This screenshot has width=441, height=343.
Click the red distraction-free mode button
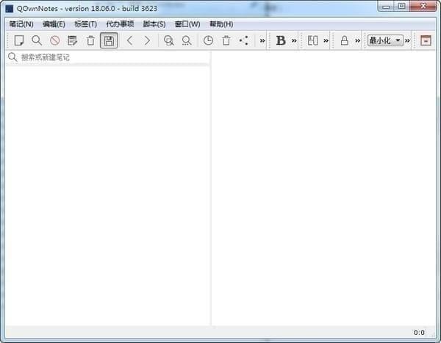[x=426, y=40]
